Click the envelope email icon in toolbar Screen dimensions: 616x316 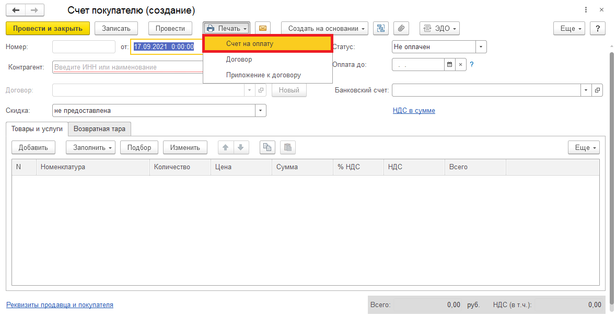pos(262,28)
